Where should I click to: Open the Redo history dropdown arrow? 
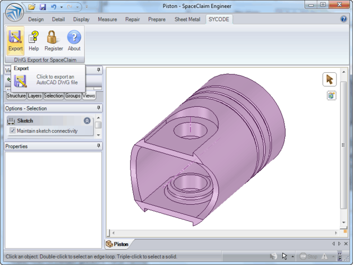78,7
